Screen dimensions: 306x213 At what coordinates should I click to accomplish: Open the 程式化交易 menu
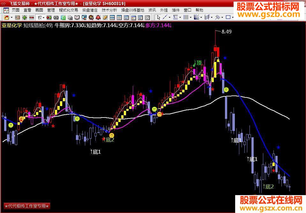pyautogui.click(x=69, y=10)
